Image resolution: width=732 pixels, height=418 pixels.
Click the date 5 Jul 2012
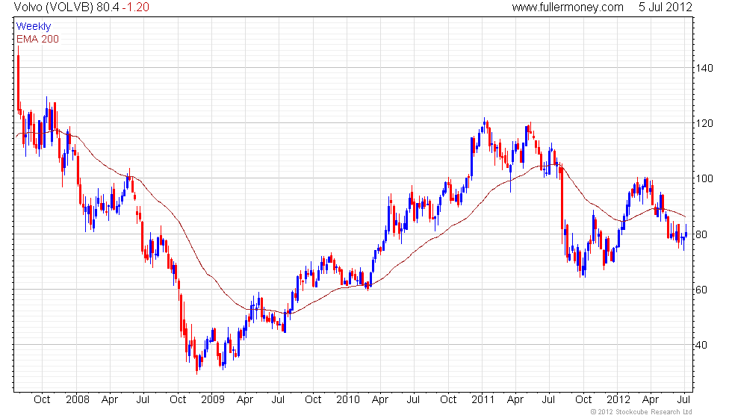(666, 7)
